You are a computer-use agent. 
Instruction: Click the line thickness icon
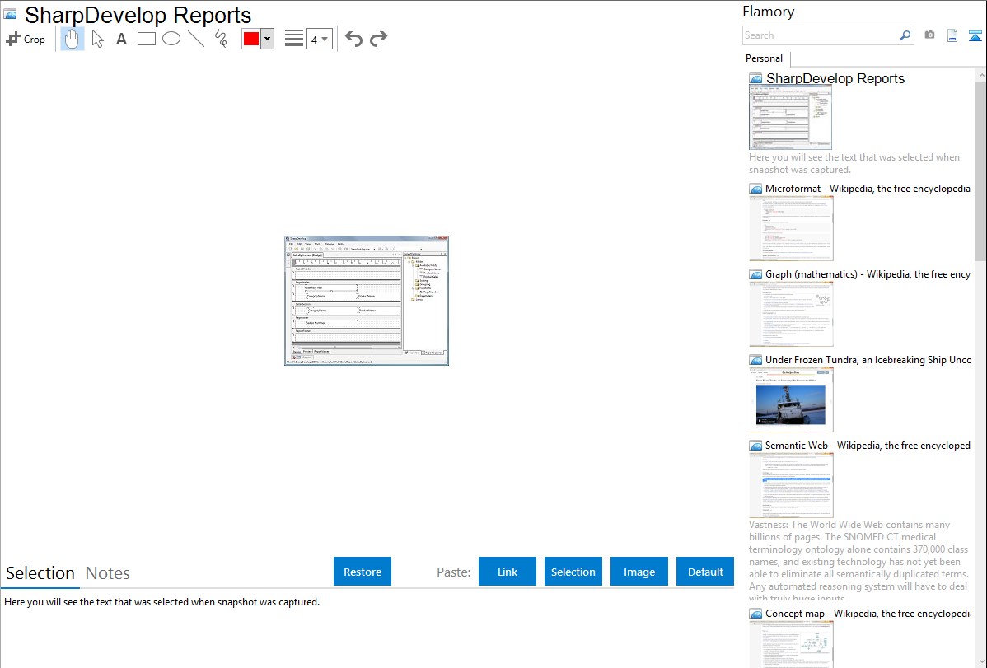[294, 39]
